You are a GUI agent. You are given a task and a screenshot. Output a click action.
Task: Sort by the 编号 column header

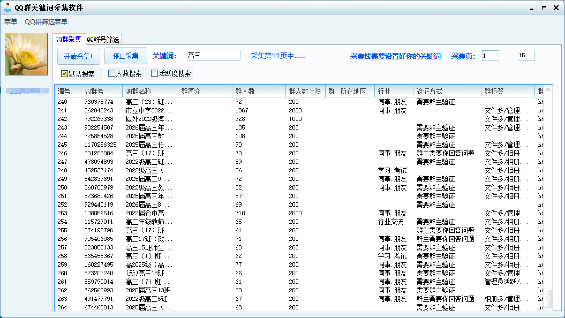tap(68, 91)
